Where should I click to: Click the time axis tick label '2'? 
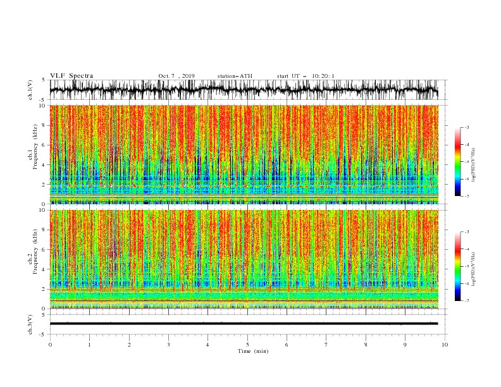(129, 345)
